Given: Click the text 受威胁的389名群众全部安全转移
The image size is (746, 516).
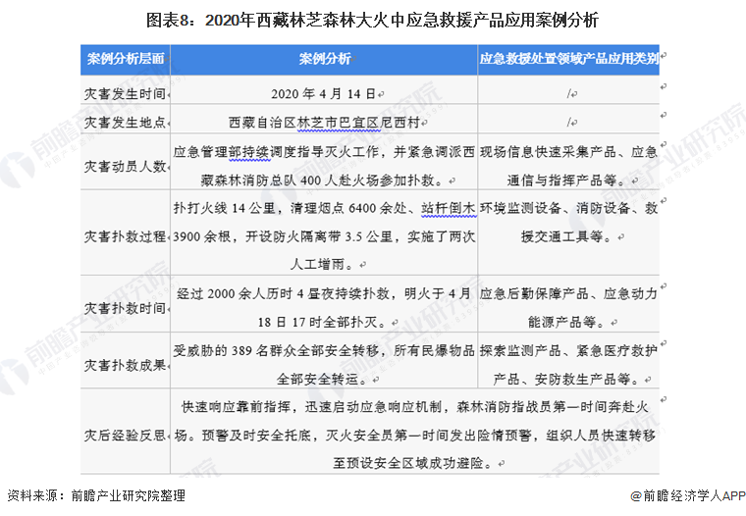Looking at the screenshot, I should click(x=276, y=351).
